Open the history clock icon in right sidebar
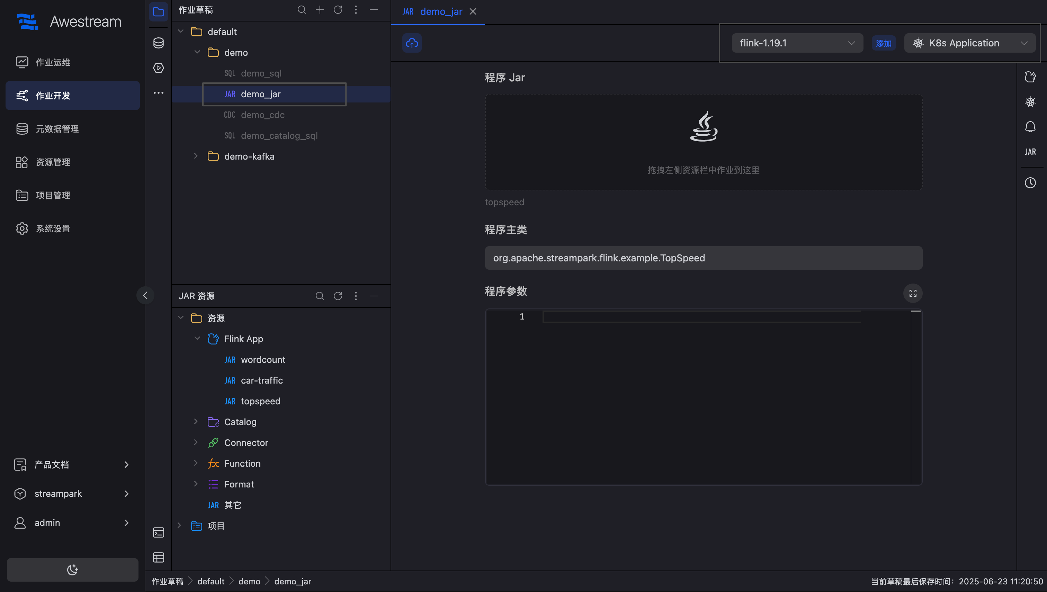Viewport: 1047px width, 592px height. point(1030,182)
